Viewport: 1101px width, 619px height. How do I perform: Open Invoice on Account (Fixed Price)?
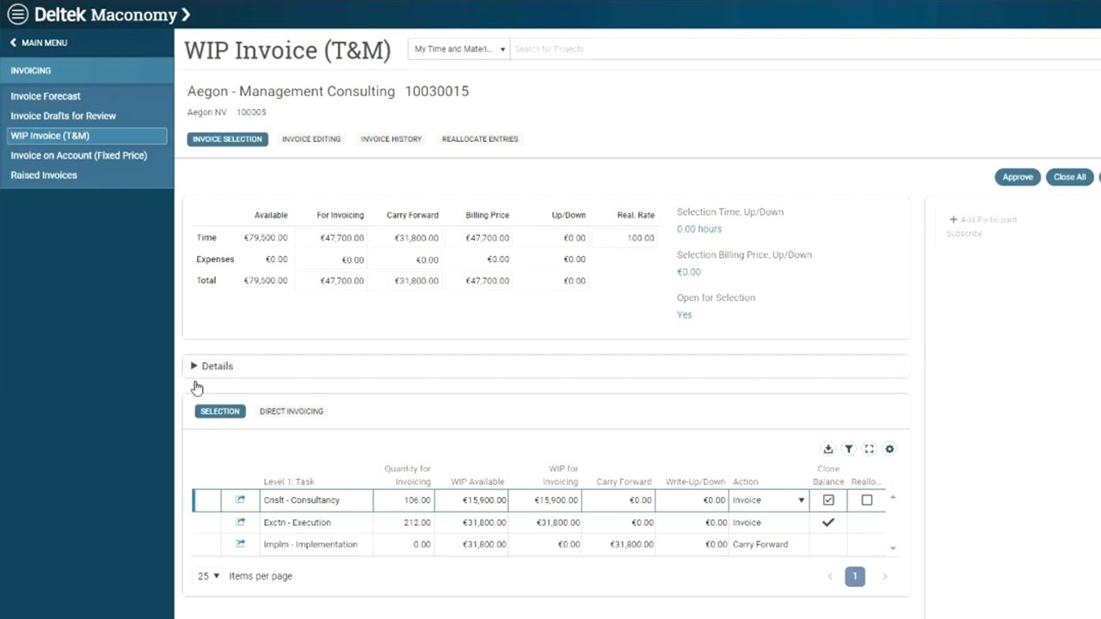coord(79,156)
